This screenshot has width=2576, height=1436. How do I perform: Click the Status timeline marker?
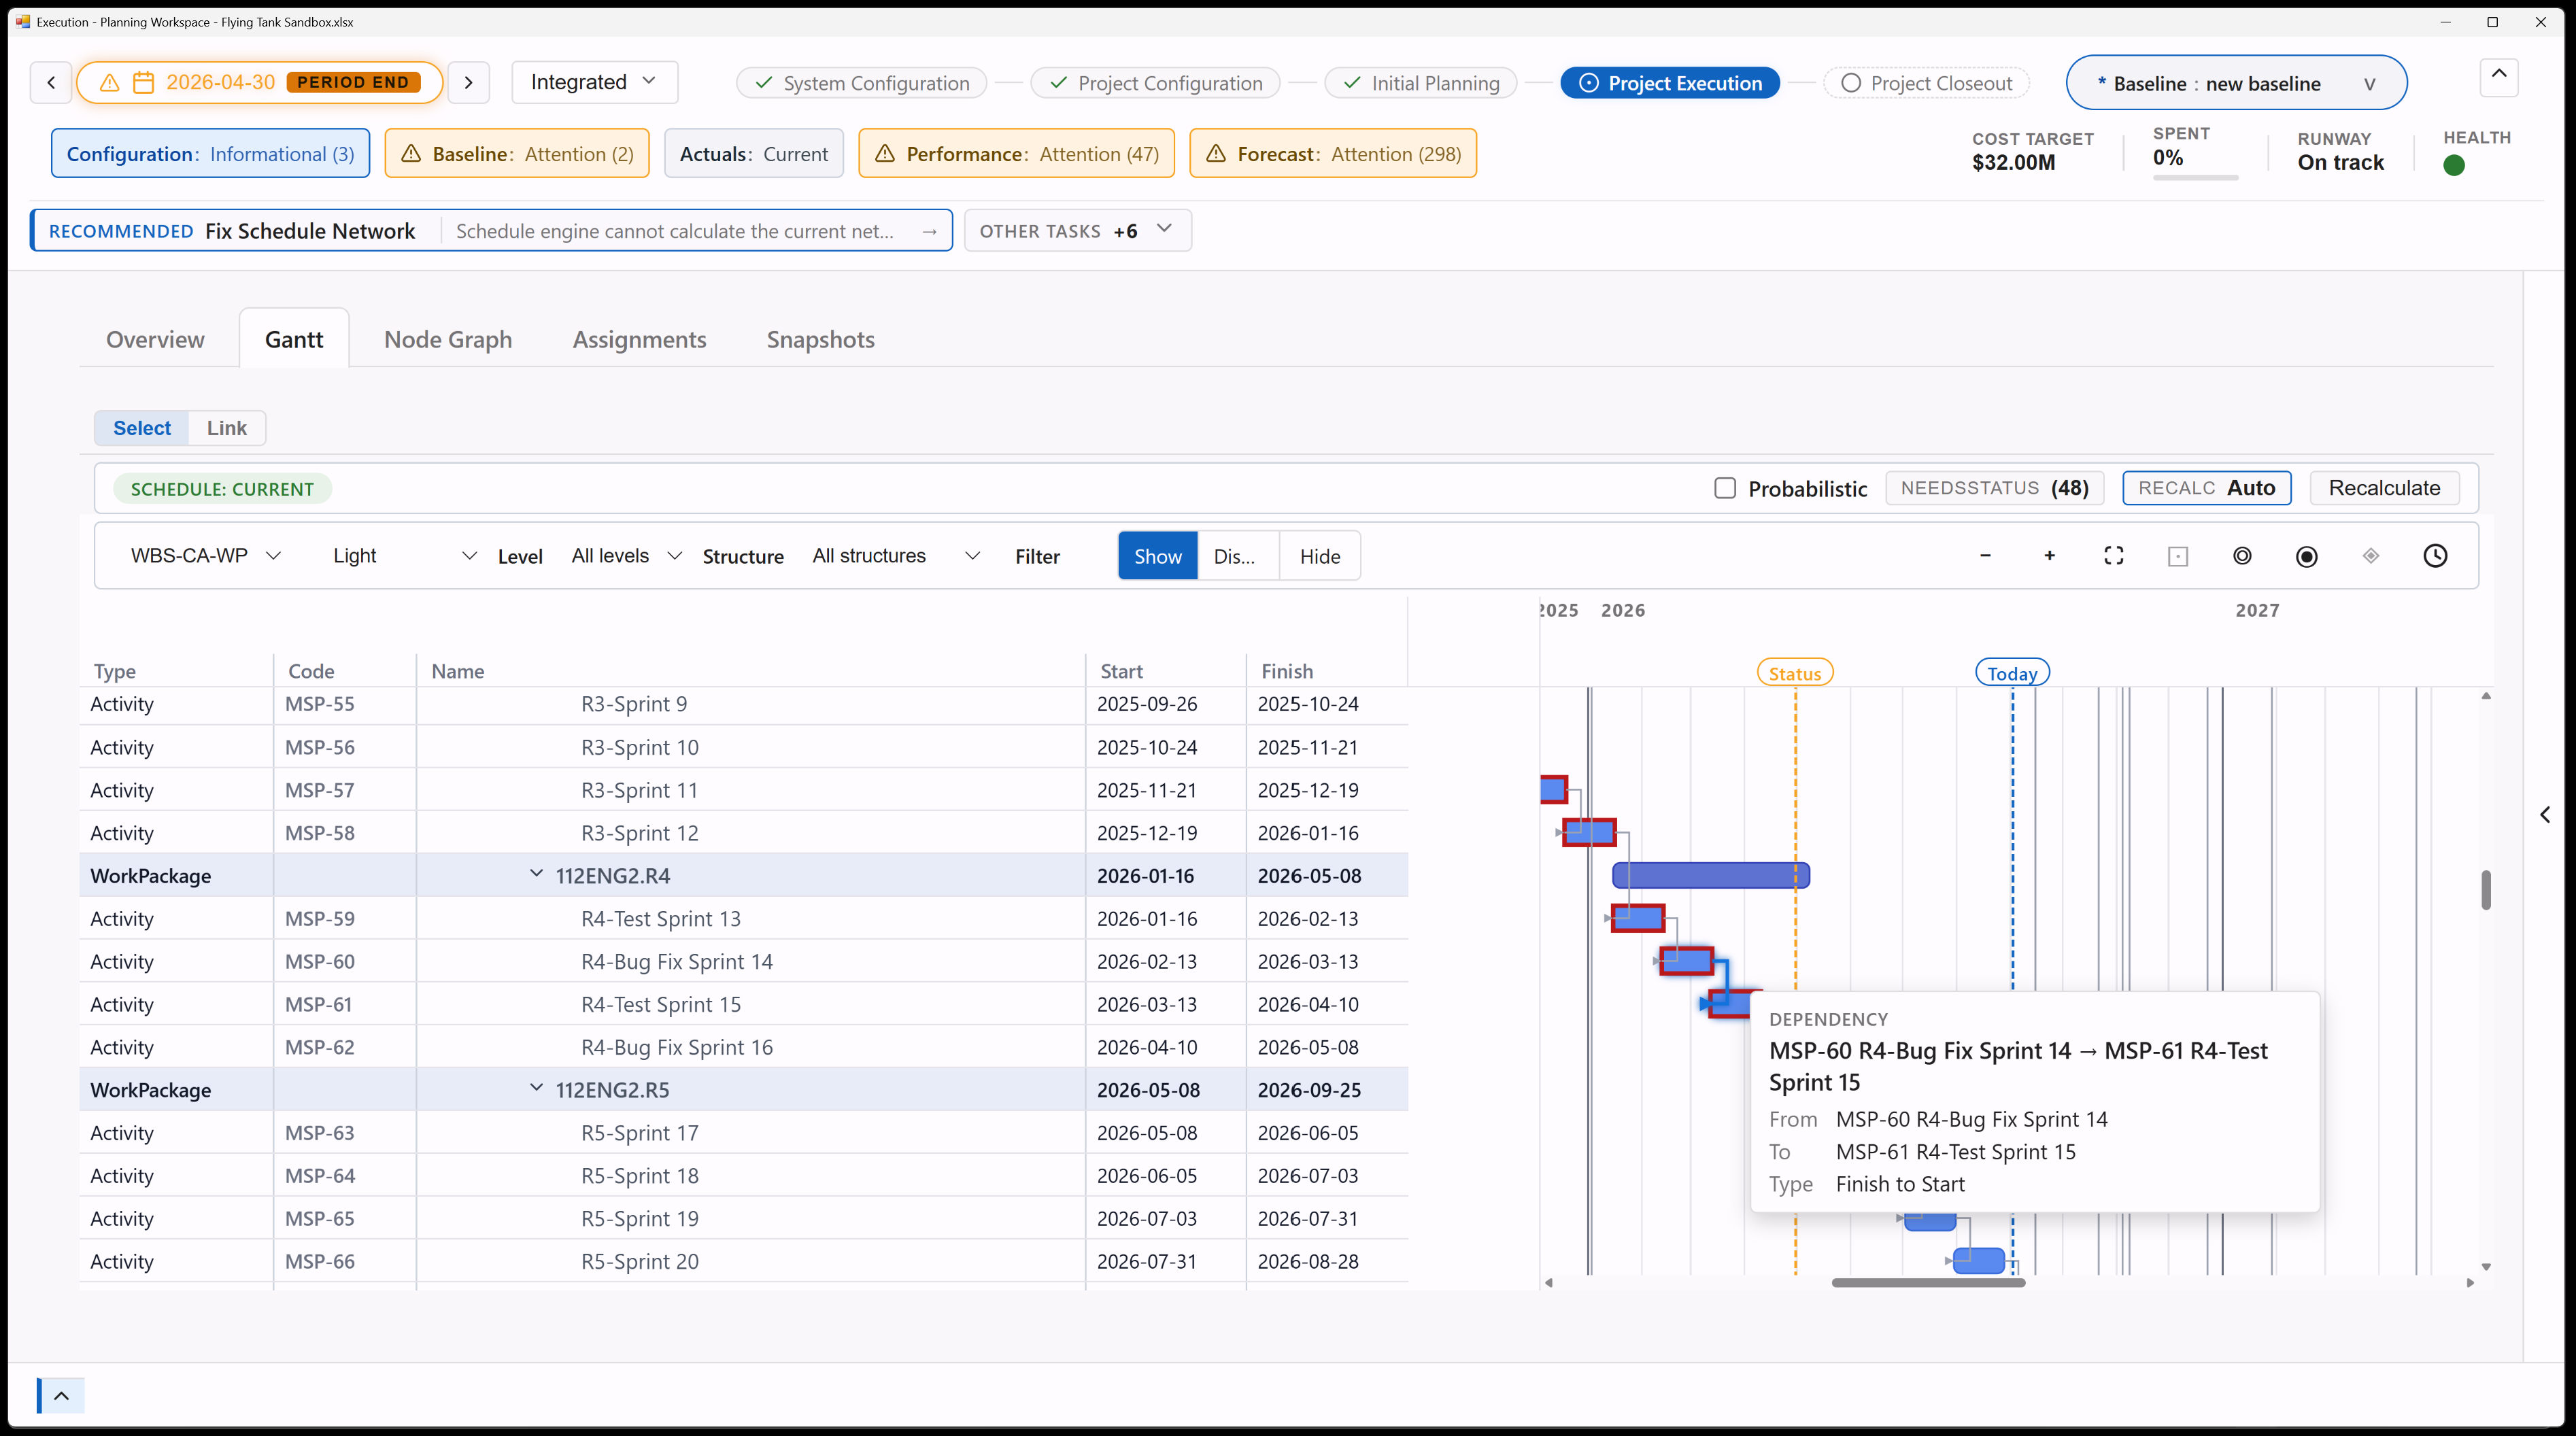1795,673
